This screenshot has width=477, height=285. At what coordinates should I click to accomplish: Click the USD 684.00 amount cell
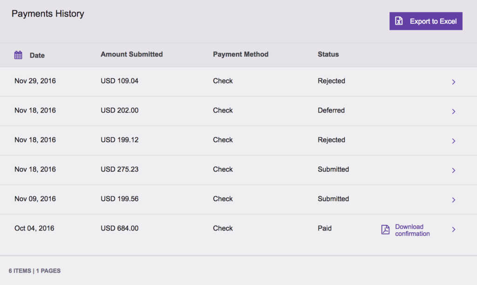pos(119,228)
